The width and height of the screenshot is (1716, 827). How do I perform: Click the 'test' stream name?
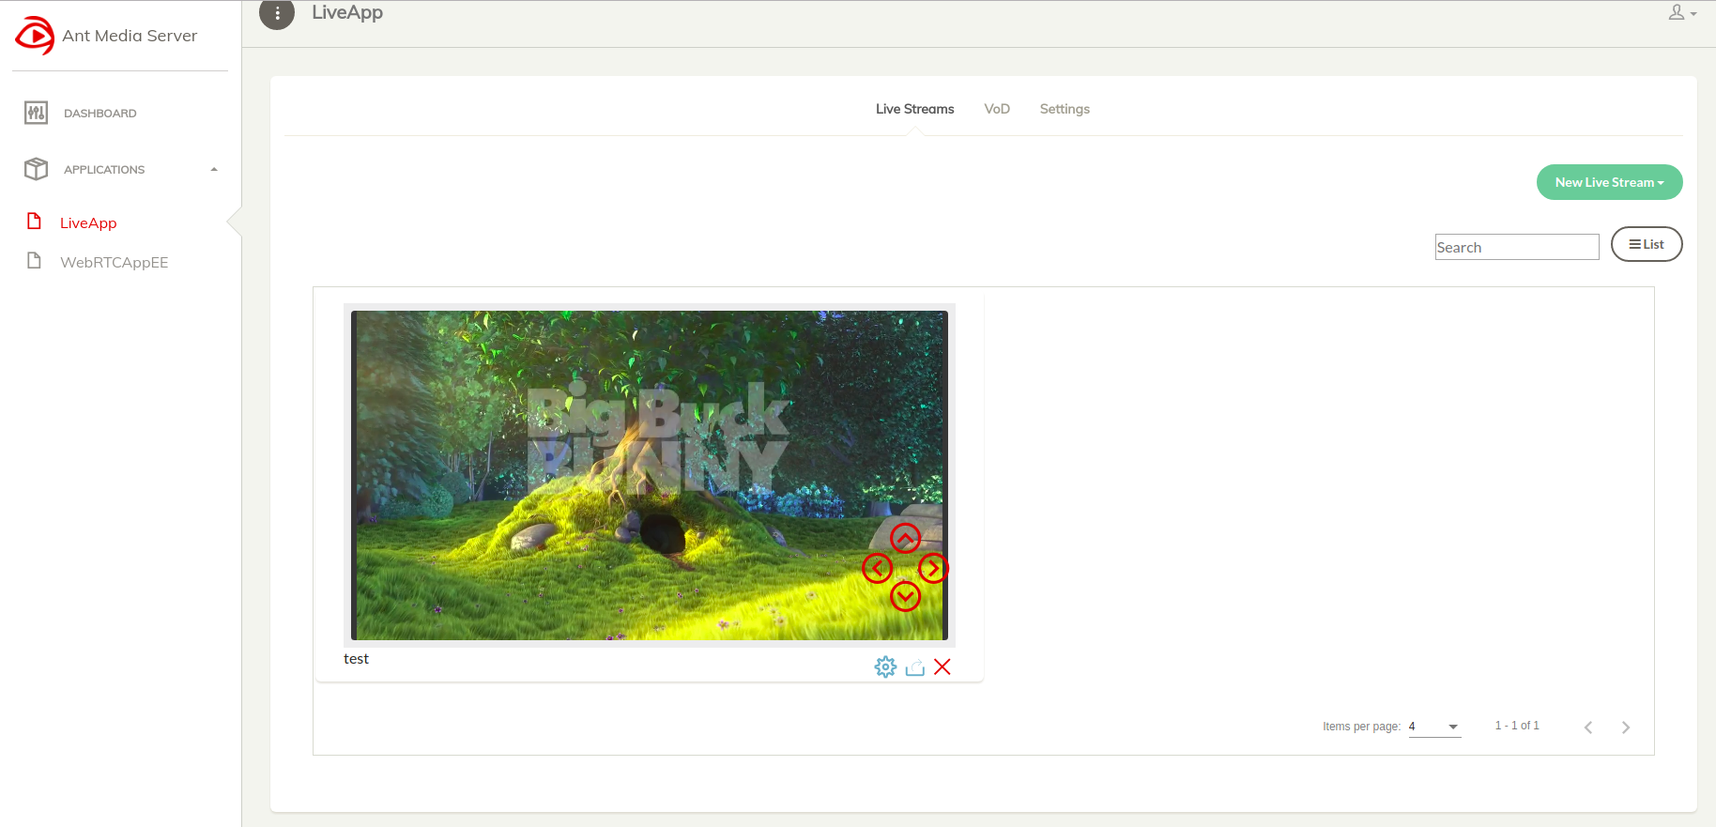pos(356,659)
